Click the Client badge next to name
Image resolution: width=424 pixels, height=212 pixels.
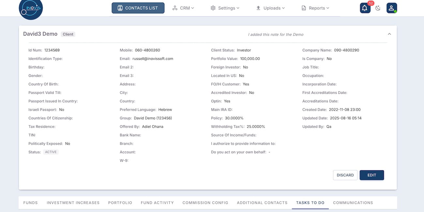pyautogui.click(x=68, y=34)
